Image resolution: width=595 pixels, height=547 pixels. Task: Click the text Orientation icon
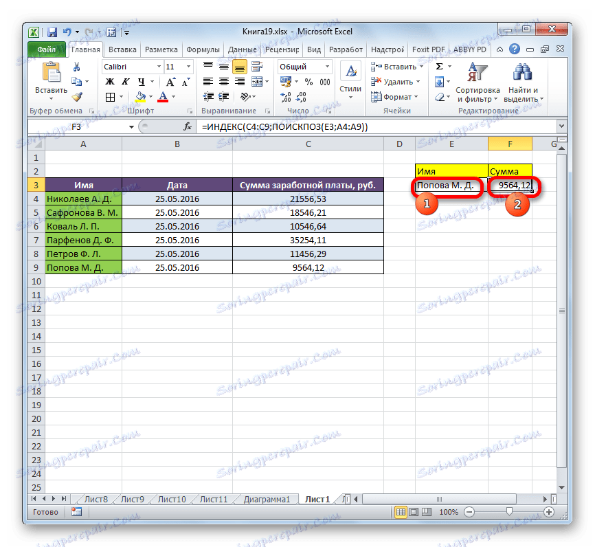tap(245, 97)
